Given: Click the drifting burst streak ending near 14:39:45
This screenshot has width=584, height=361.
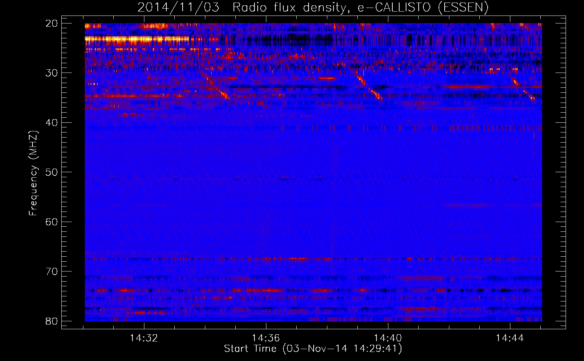Looking at the screenshot, I should tap(368, 84).
